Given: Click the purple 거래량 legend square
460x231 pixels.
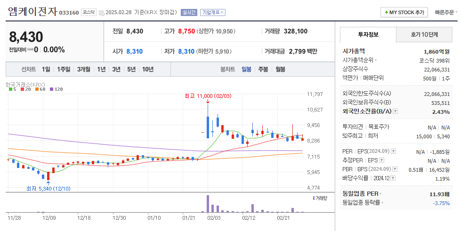Looking at the screenshot, I should point(314,198).
